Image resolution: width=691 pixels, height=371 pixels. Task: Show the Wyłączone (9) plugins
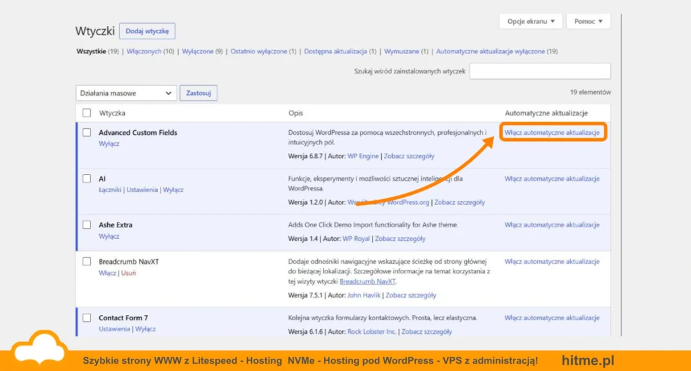pyautogui.click(x=202, y=51)
